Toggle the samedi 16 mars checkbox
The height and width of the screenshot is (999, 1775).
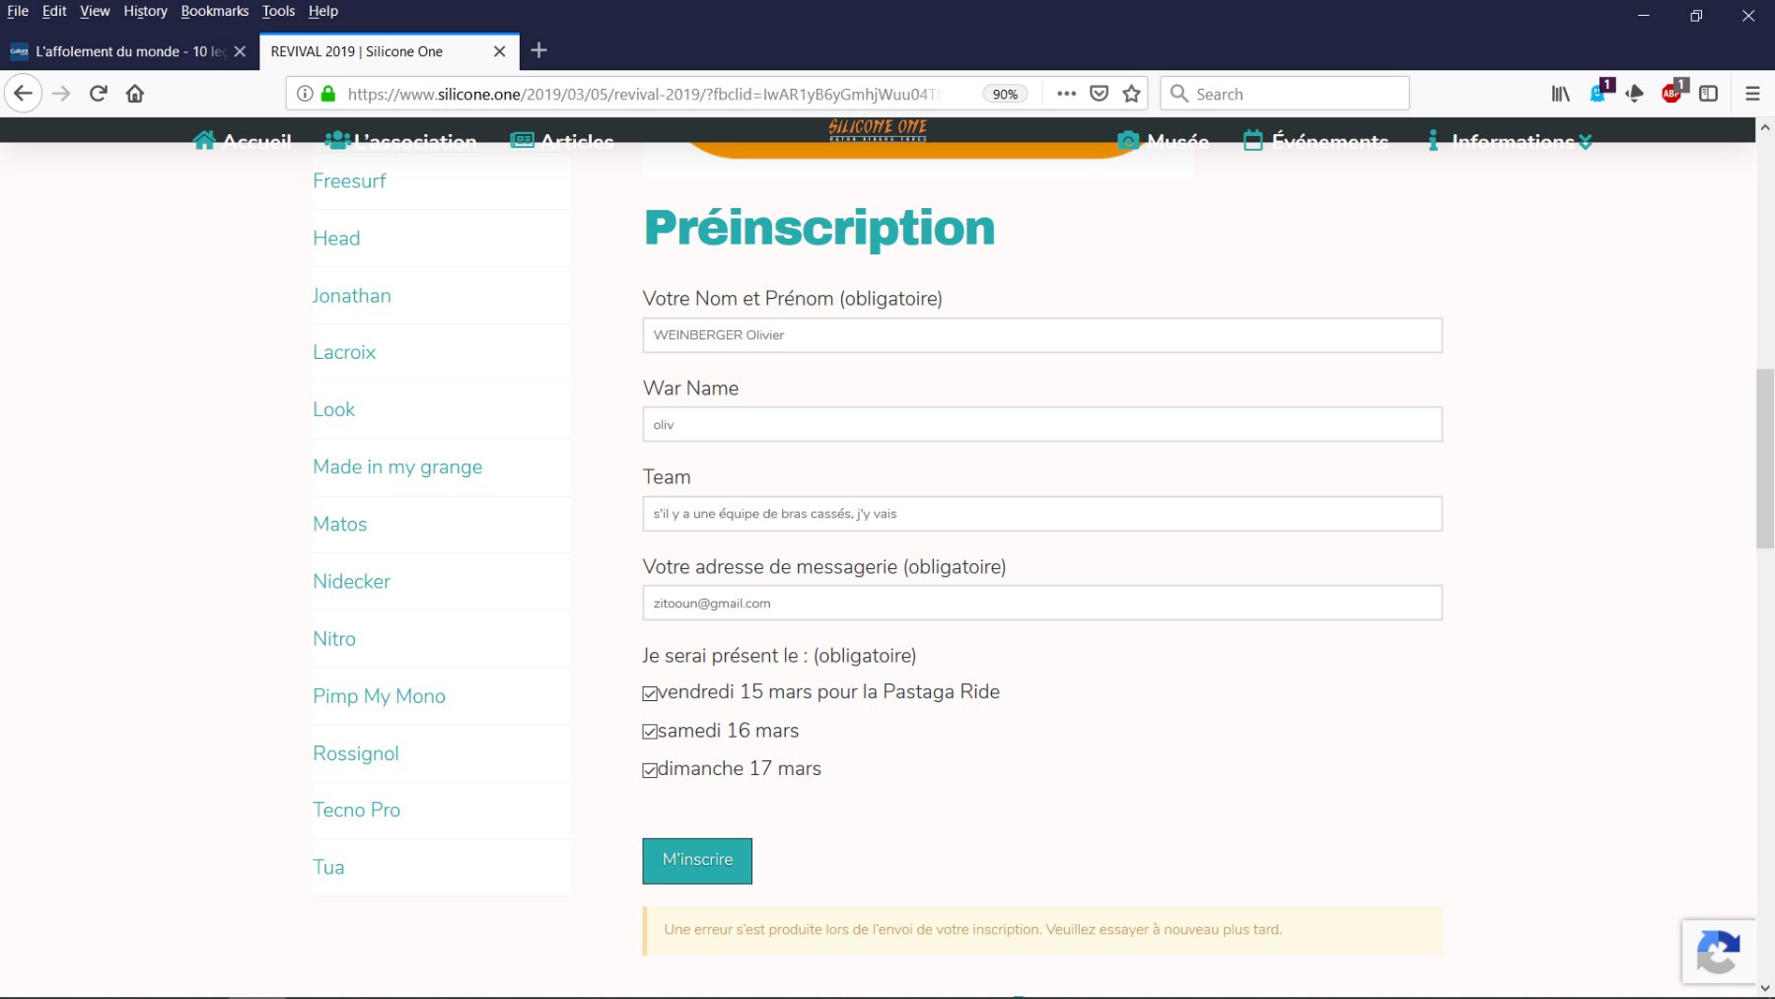[x=650, y=732]
